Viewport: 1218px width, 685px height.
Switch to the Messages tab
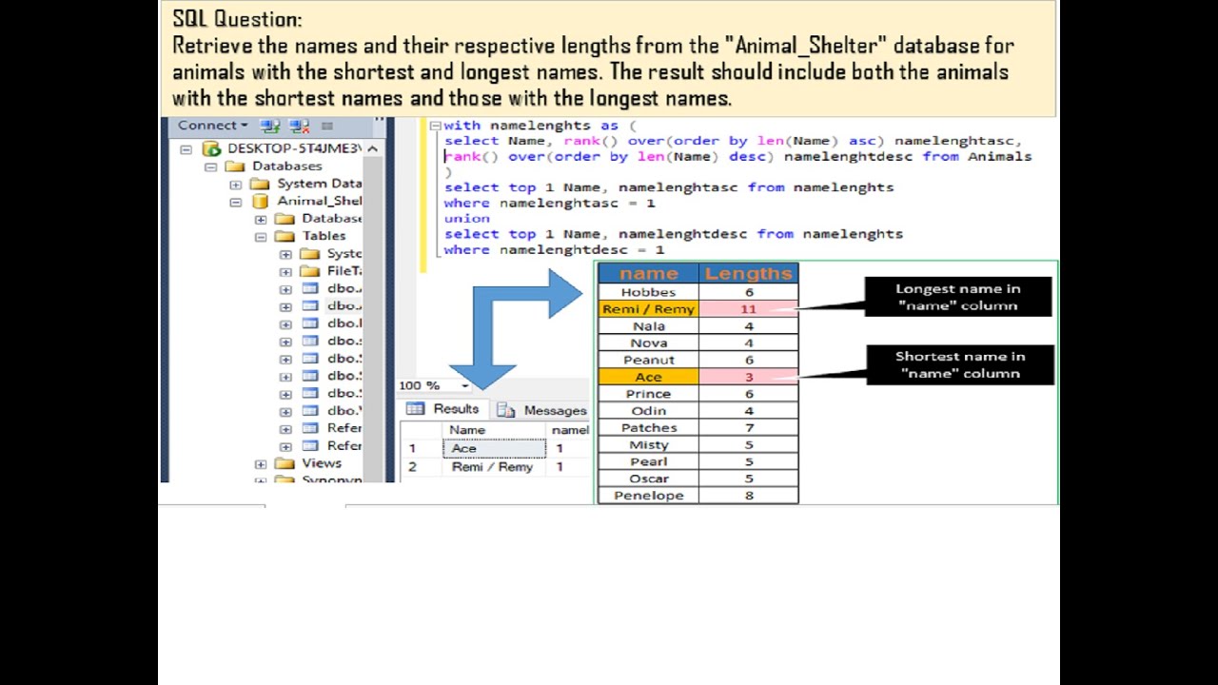[x=540, y=410]
